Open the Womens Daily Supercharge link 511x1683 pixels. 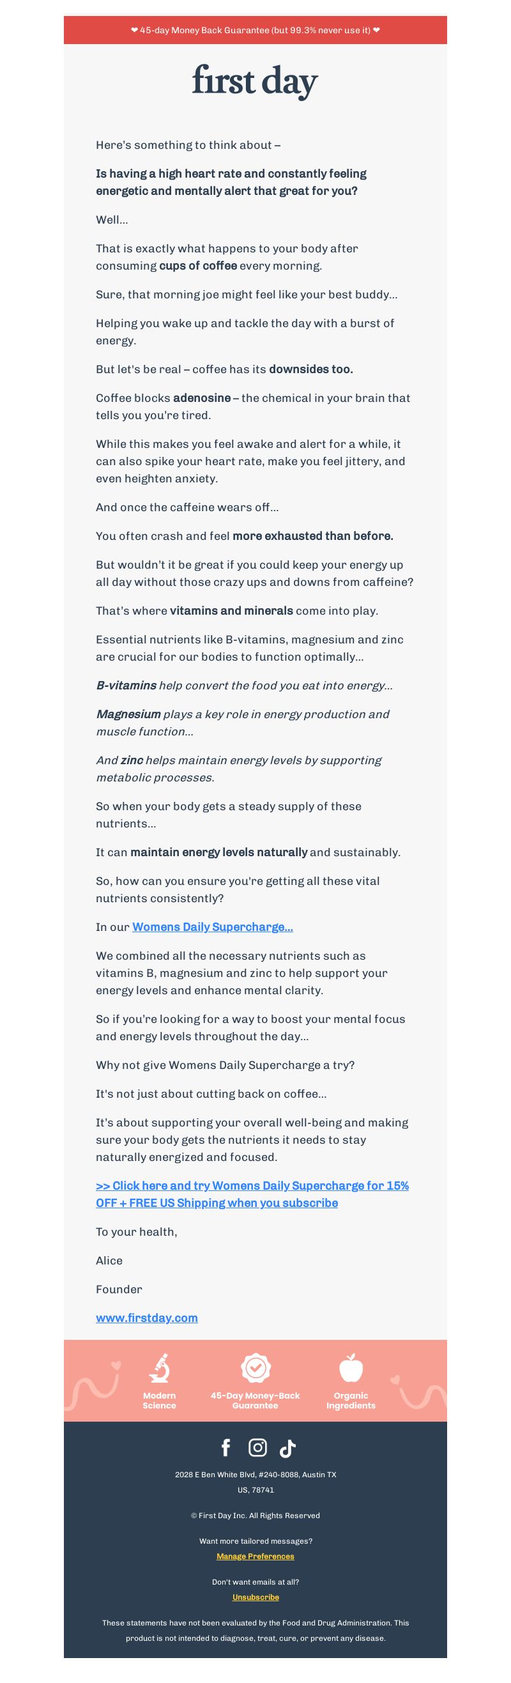[212, 926]
